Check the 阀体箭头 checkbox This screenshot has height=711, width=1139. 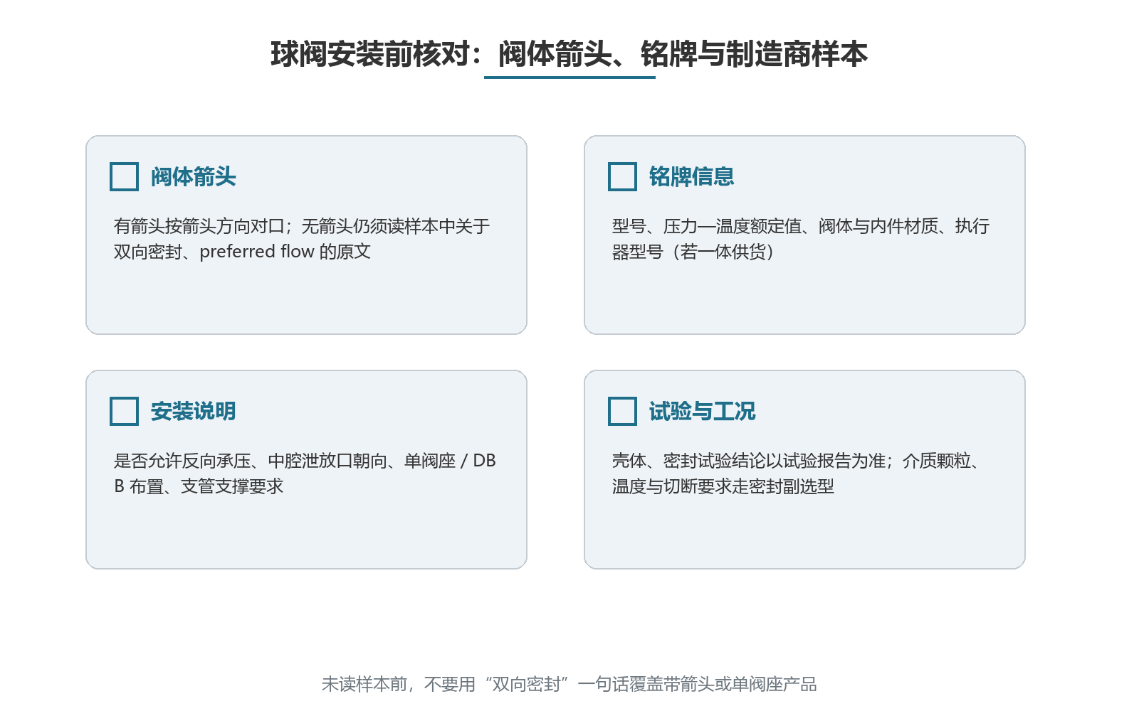[x=124, y=176]
